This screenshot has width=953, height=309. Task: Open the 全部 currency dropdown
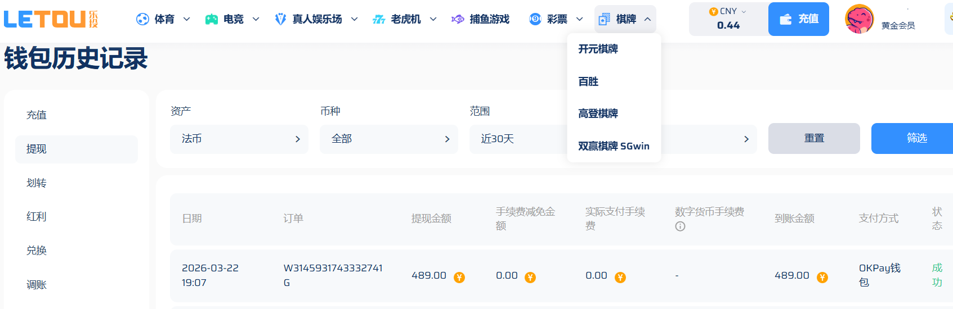(x=388, y=139)
